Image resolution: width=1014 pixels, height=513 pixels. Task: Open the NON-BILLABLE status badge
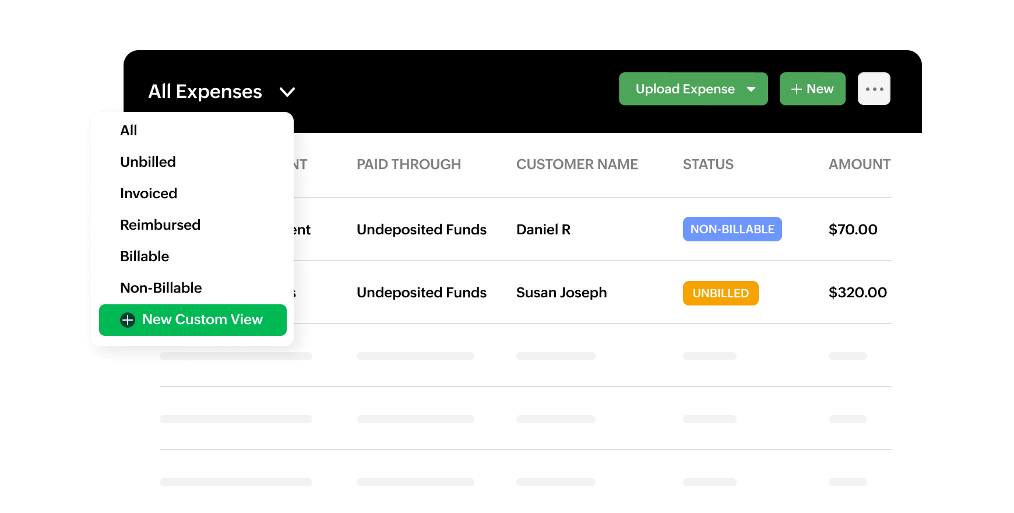(732, 230)
